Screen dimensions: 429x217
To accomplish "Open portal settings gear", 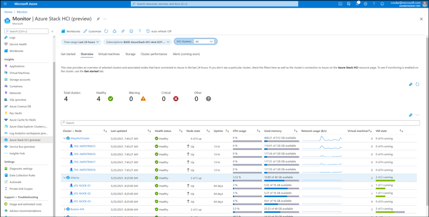I will pos(365,4).
